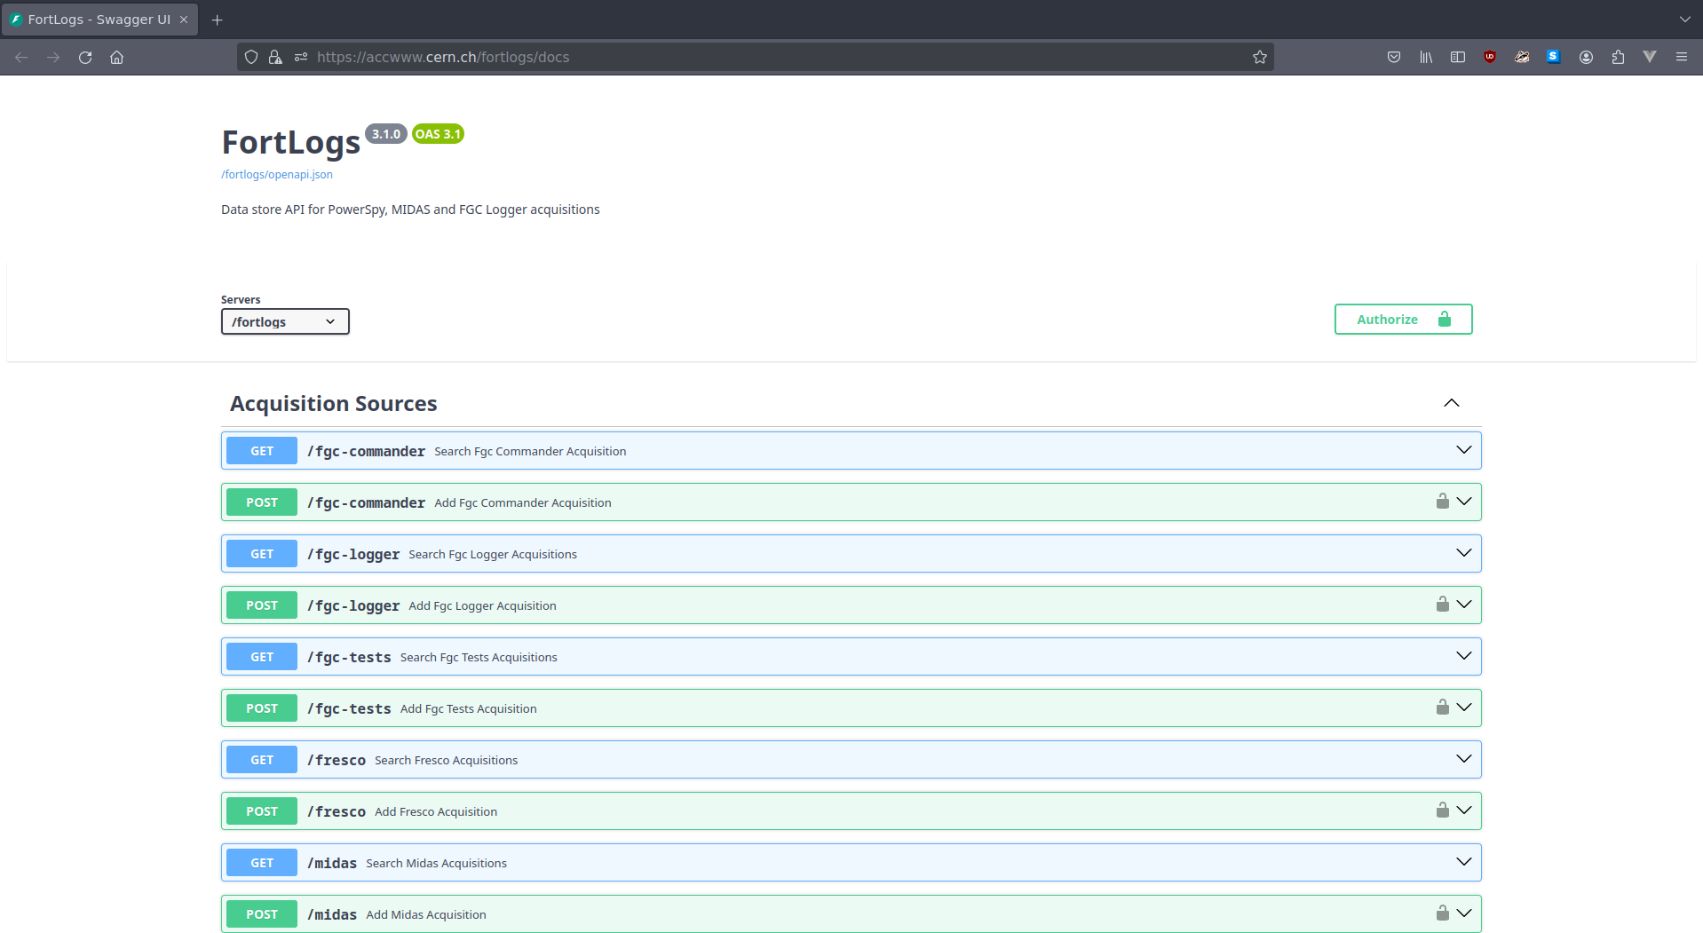Click the 3.1.0 version badge
The height and width of the screenshot is (933, 1703).
point(386,134)
